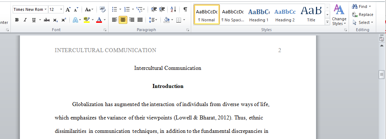Open the Clipboard dialog launcher
This screenshot has height=139, width=386.
[7, 30]
